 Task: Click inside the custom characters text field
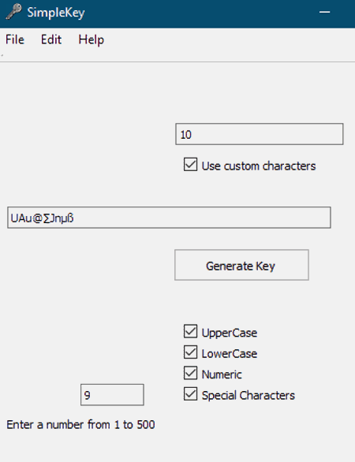169,218
